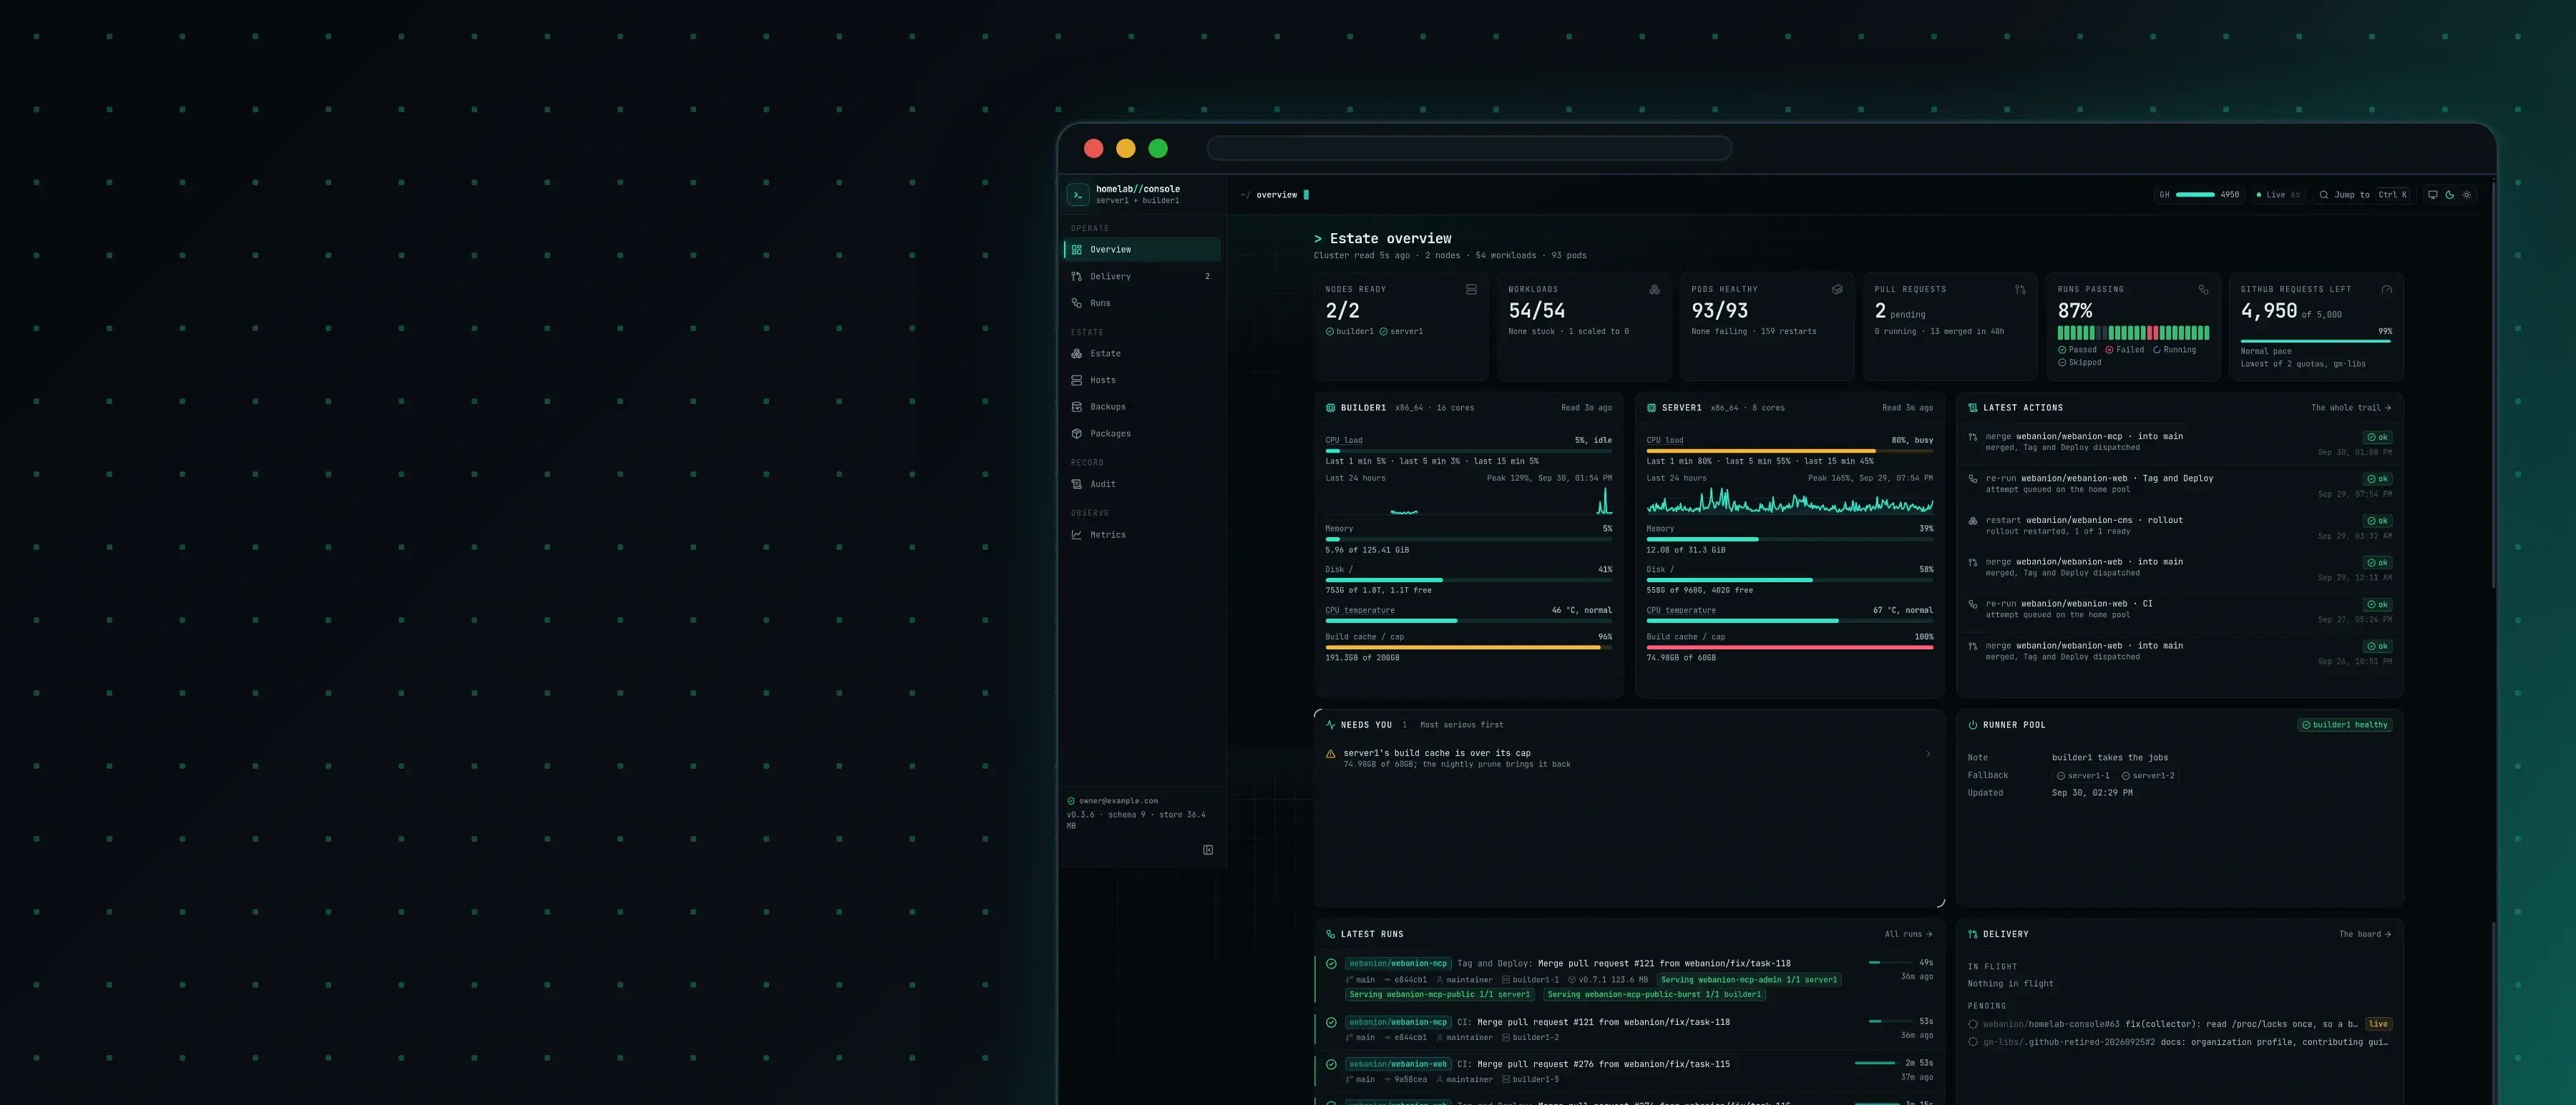Image resolution: width=2576 pixels, height=1105 pixels.
Task: Click the homelab//console terminal logo icon
Action: point(1078,195)
